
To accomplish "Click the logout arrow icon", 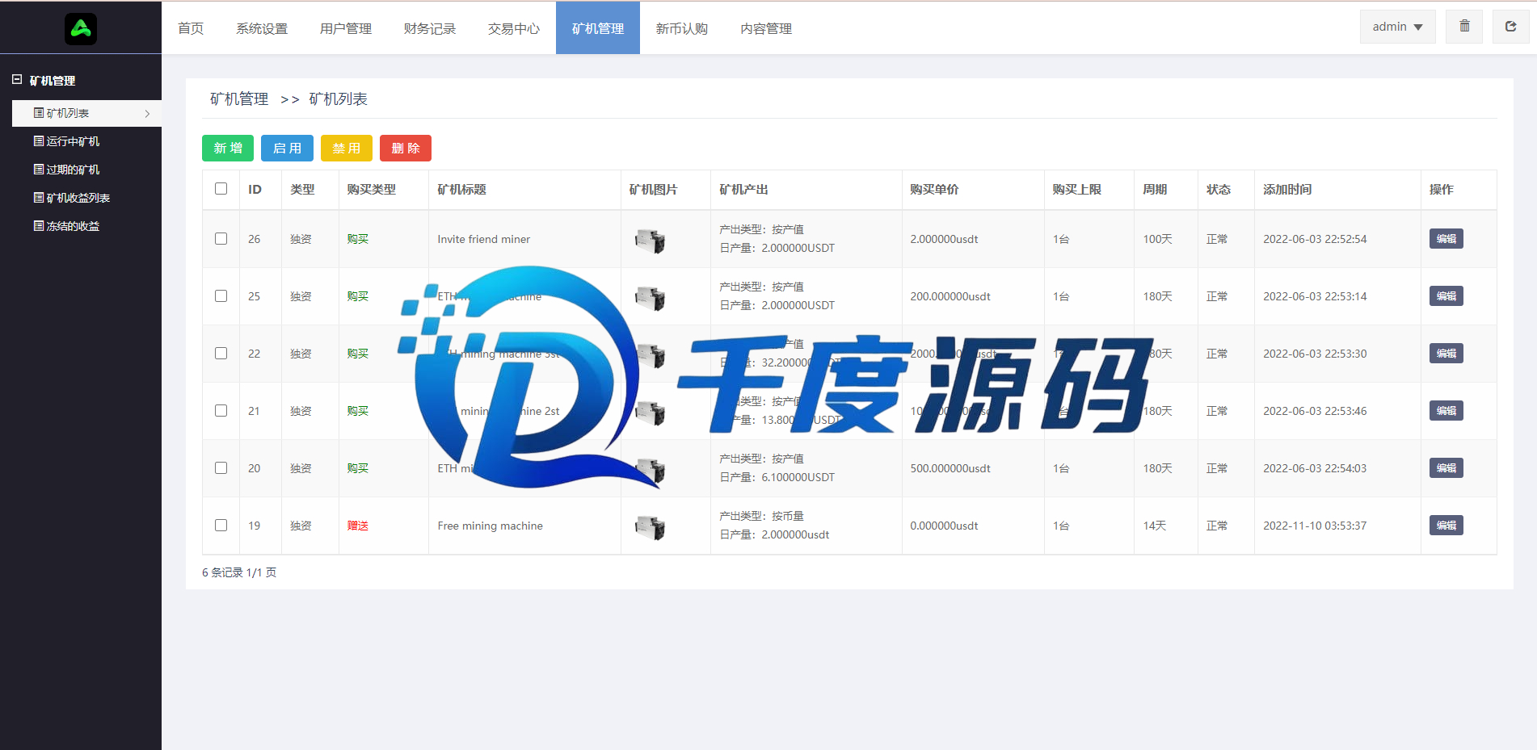I will tap(1510, 27).
